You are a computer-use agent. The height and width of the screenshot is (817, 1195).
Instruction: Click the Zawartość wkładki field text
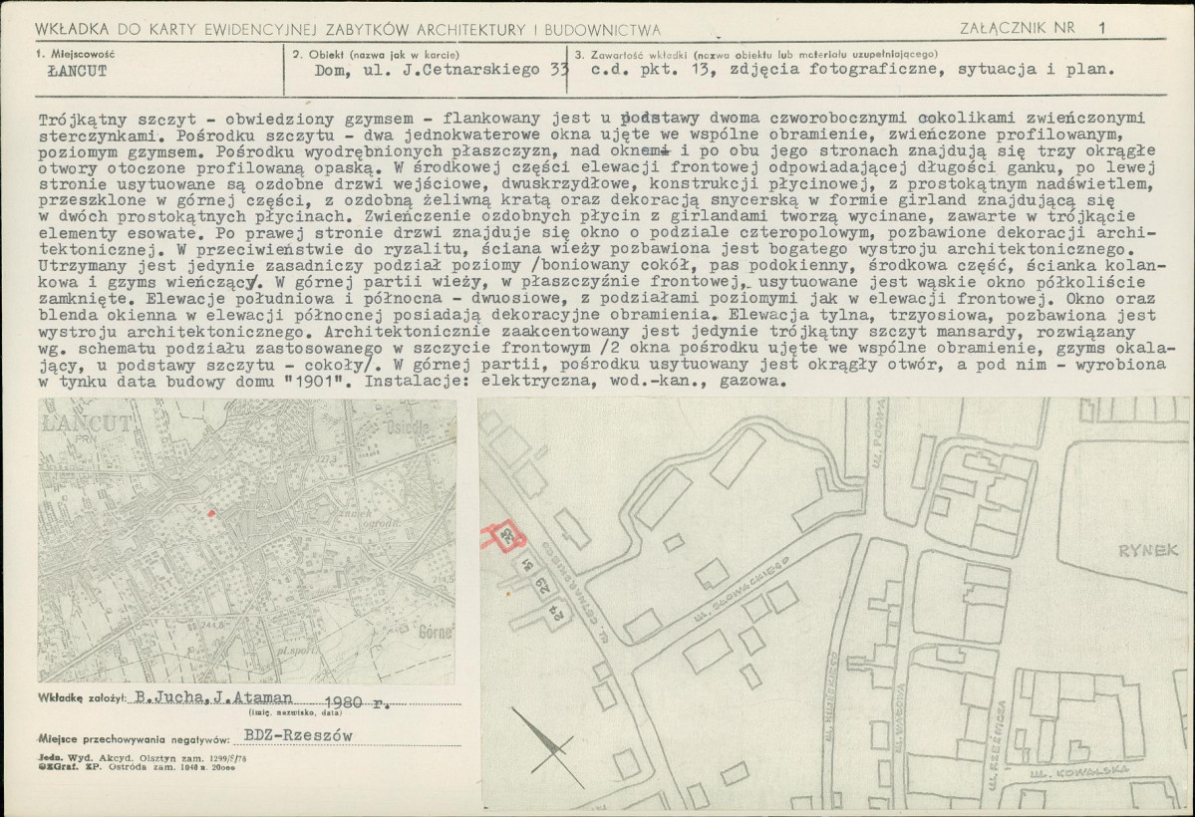tap(853, 70)
